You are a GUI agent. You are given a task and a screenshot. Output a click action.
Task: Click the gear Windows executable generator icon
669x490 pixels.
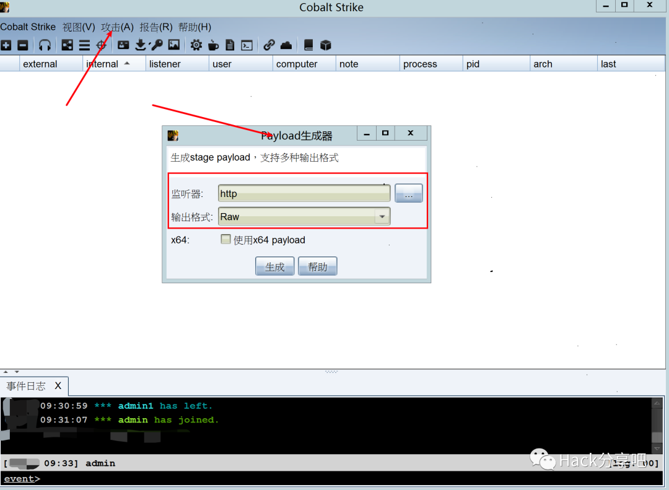pos(196,45)
